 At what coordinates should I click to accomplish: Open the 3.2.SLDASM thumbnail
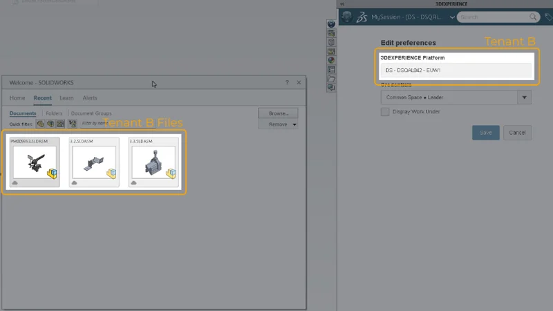tap(93, 162)
